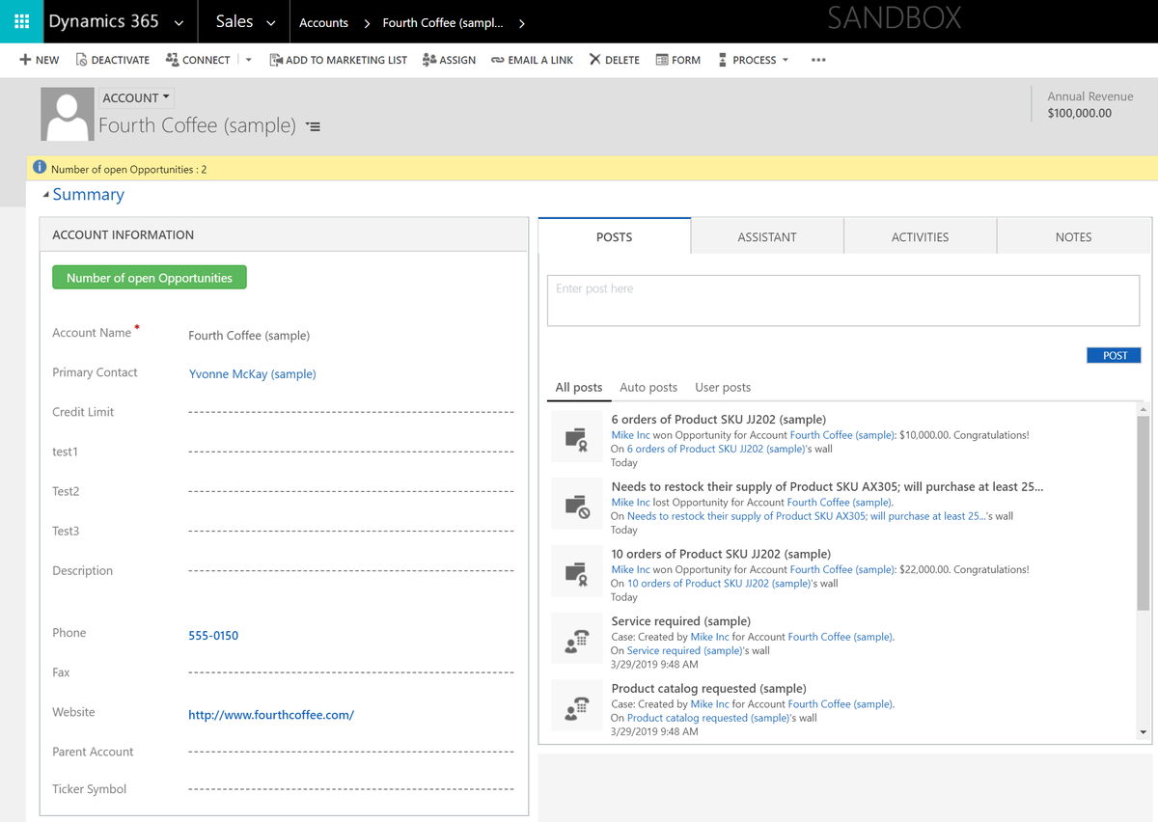This screenshot has width=1158, height=822.
Task: Click the New record plus icon
Action: click(25, 60)
